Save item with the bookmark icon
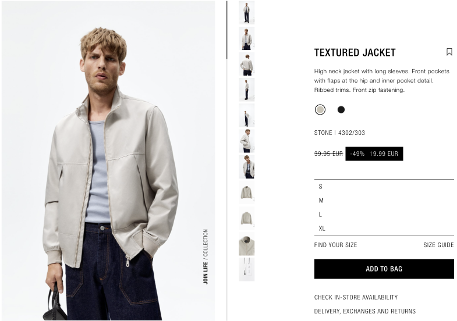Screen dimensions: 457x321 449,52
